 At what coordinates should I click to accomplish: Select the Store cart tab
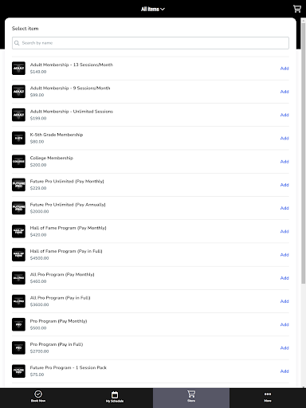tap(191, 396)
